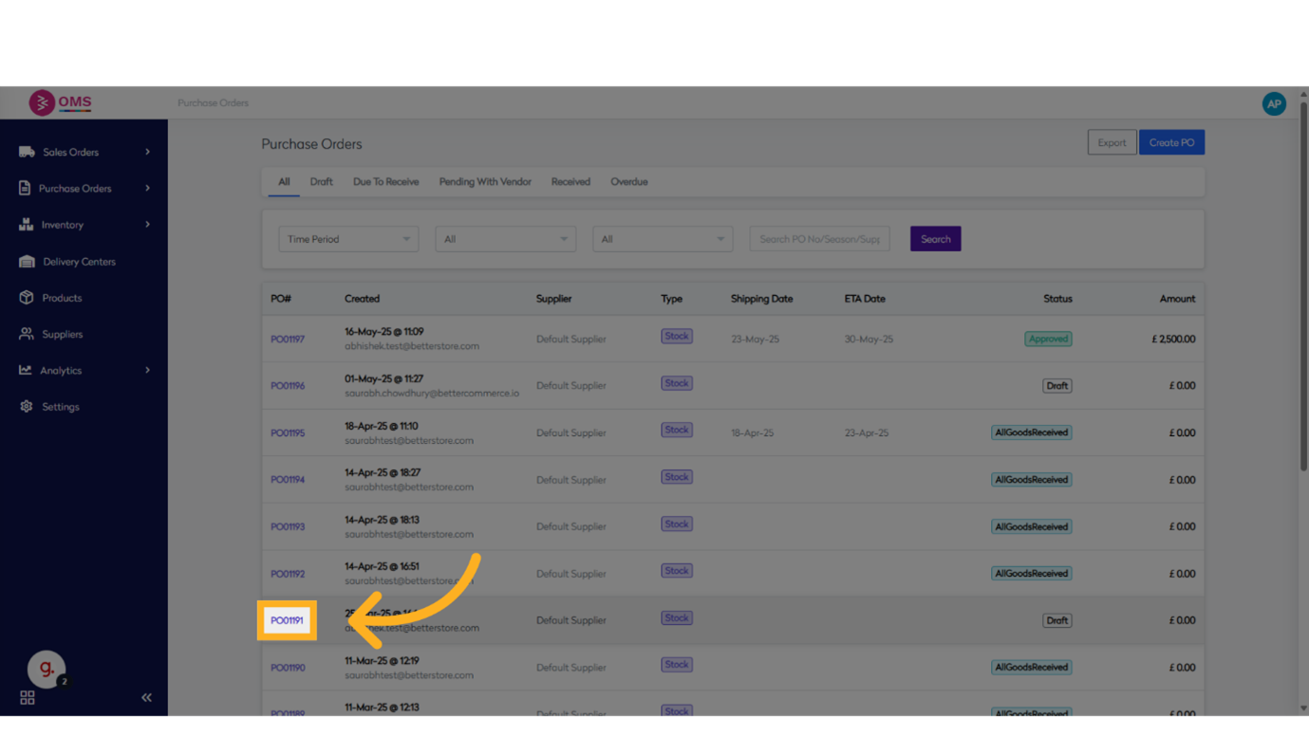Click the Analytics chart icon

(x=26, y=370)
